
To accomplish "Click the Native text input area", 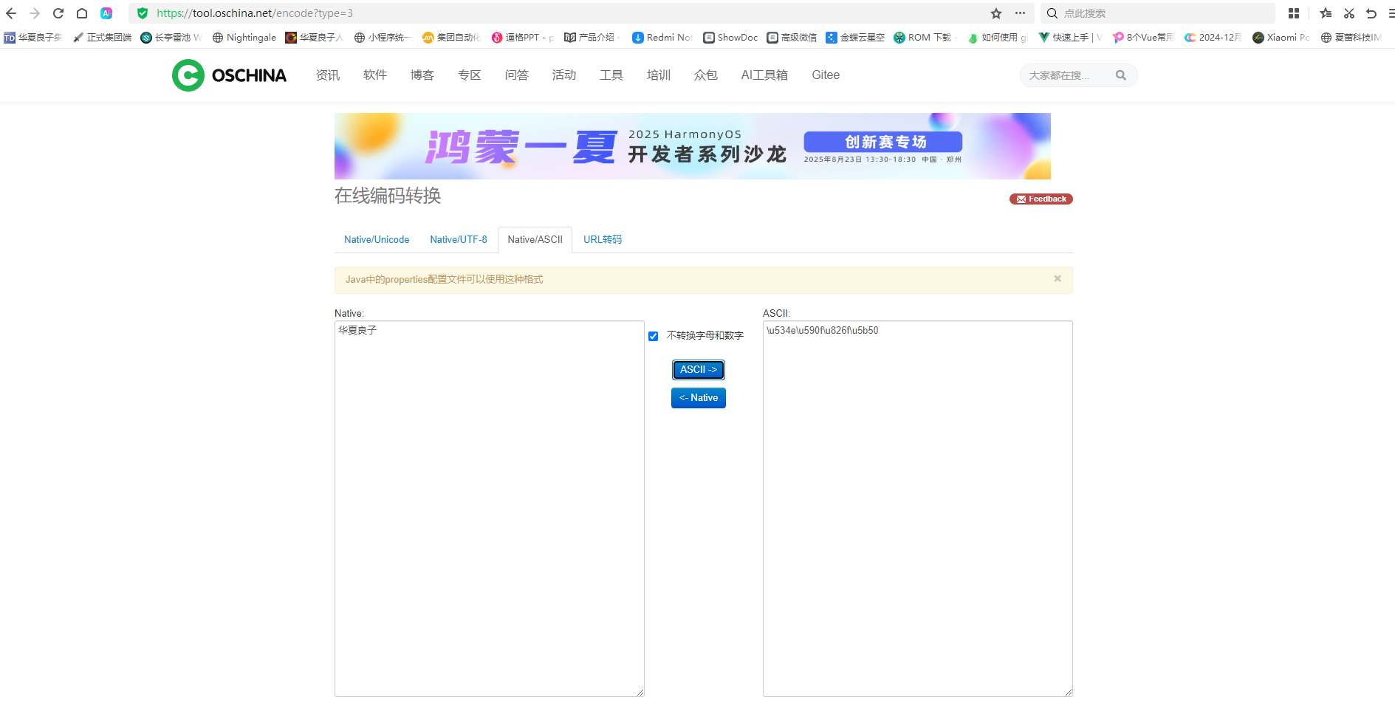I will (x=489, y=508).
